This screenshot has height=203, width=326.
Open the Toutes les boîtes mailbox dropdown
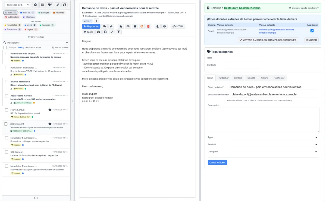pos(17,5)
